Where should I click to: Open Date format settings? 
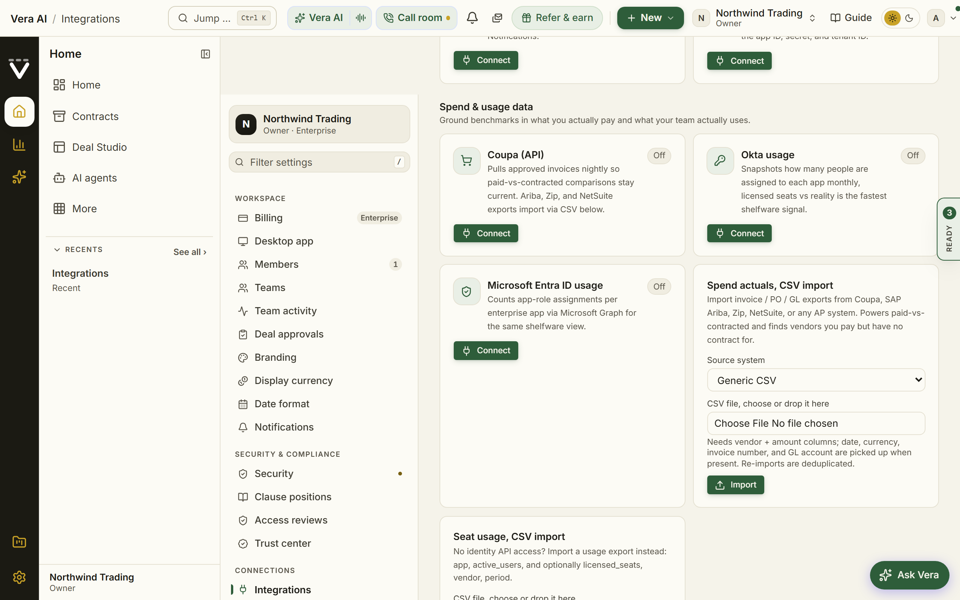coord(319,404)
